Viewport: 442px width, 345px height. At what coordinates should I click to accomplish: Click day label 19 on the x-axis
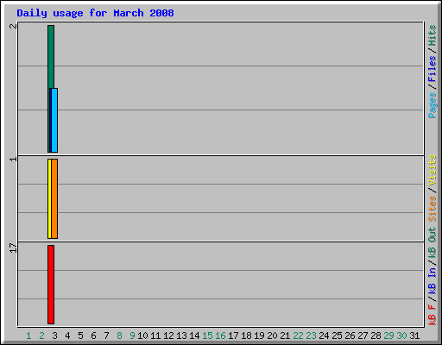click(x=259, y=336)
